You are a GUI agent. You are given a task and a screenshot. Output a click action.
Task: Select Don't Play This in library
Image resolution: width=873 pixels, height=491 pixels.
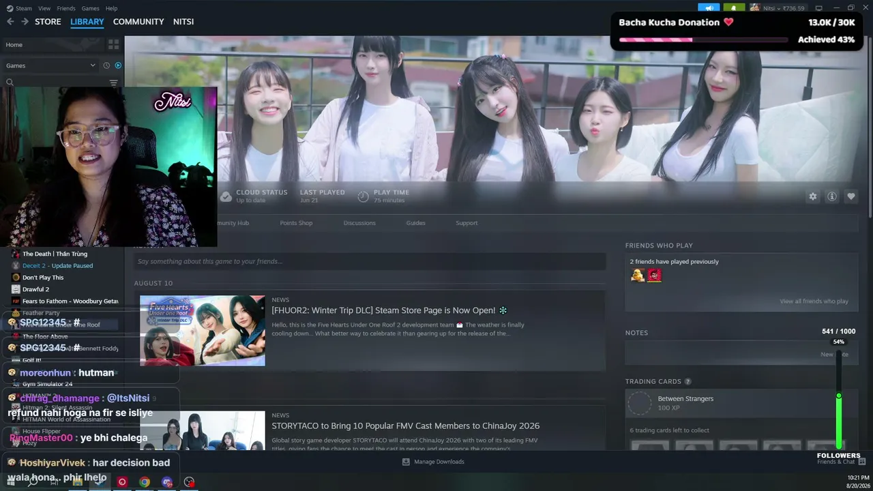tap(43, 278)
